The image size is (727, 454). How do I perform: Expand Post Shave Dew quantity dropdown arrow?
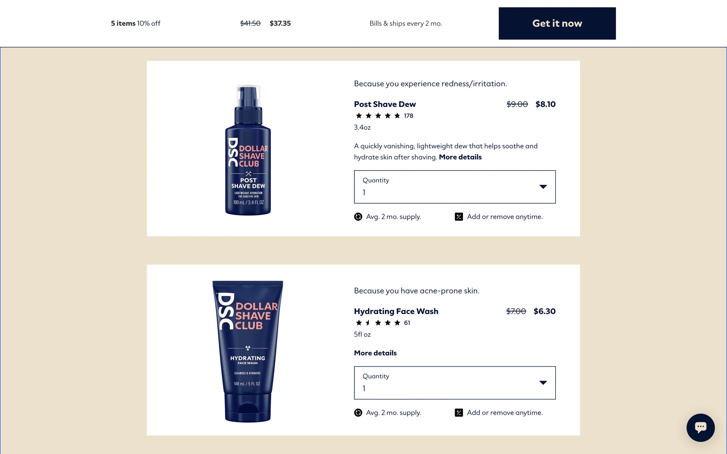coord(543,187)
